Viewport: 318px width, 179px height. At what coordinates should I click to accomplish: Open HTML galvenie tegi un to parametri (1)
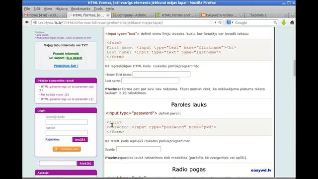click(67, 99)
